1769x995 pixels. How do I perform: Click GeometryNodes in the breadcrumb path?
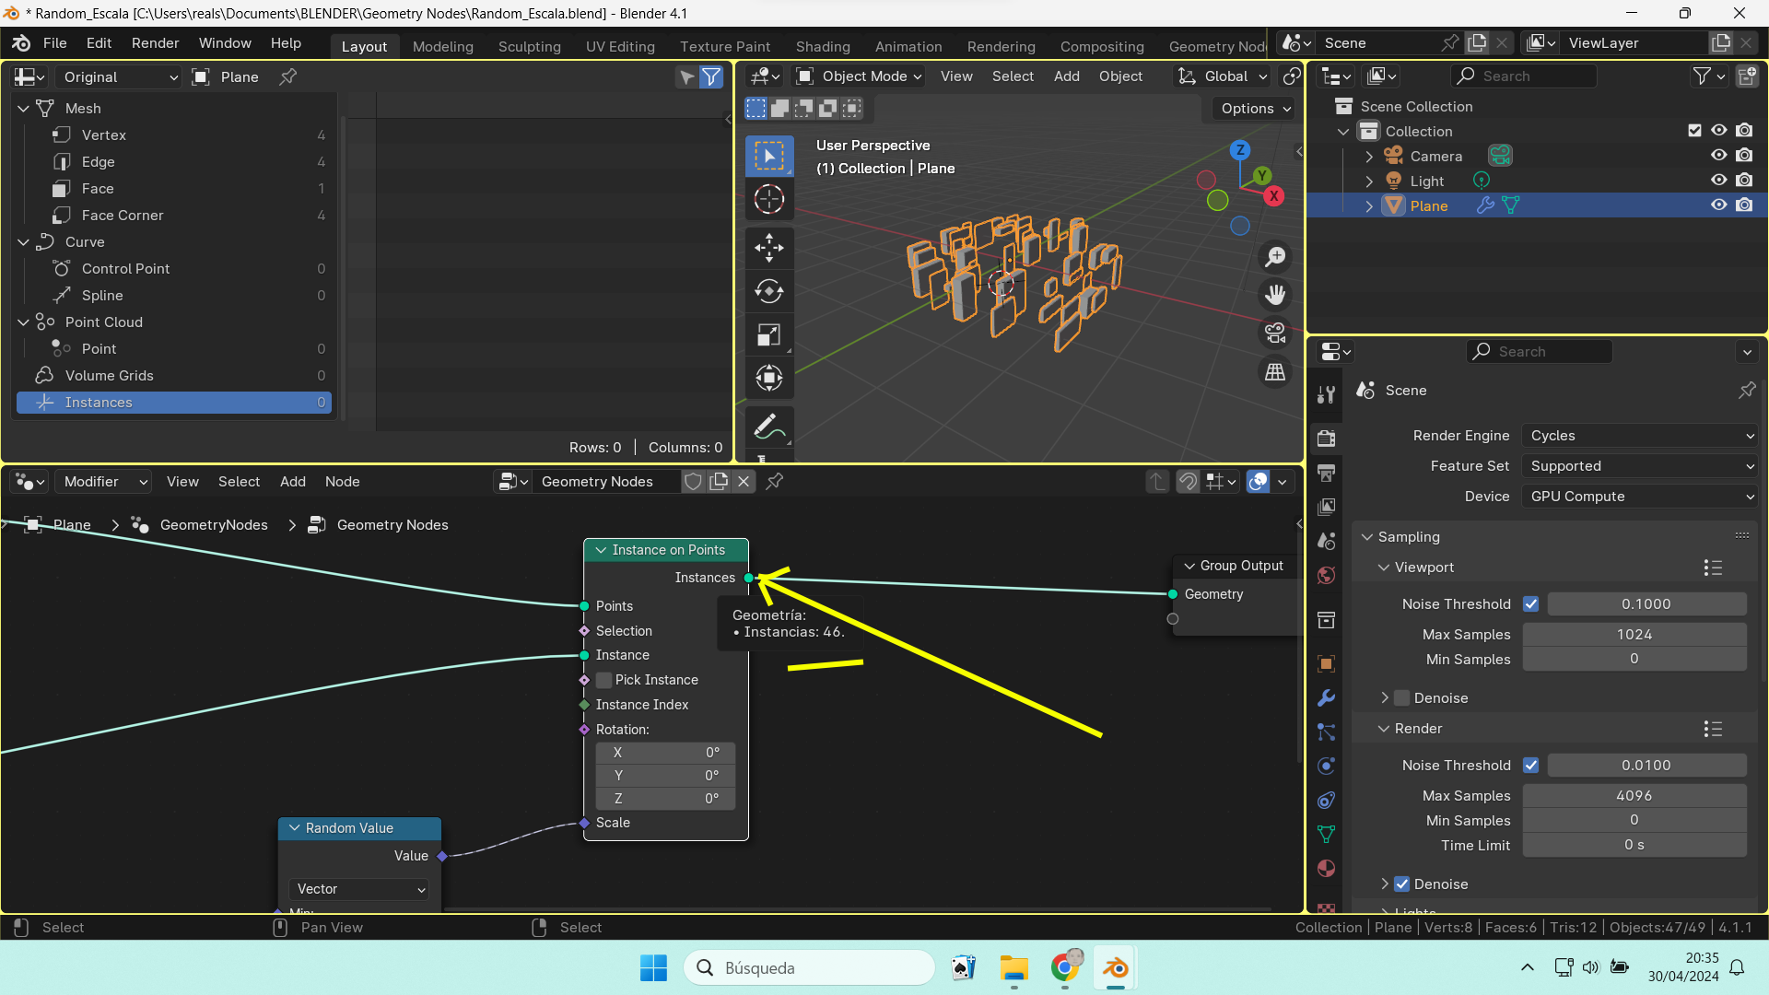214,525
